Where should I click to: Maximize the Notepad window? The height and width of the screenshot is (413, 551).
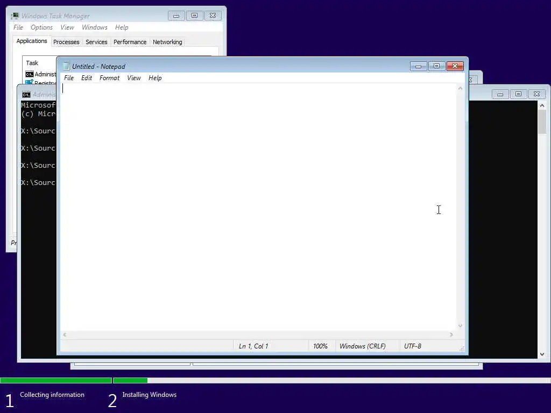pyautogui.click(x=436, y=66)
